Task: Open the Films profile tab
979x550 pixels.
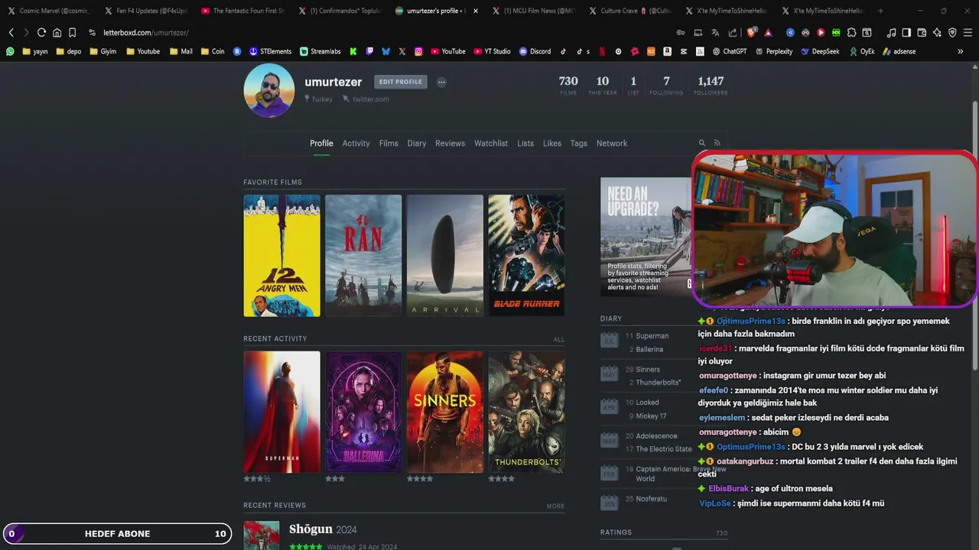Action: pyautogui.click(x=389, y=143)
